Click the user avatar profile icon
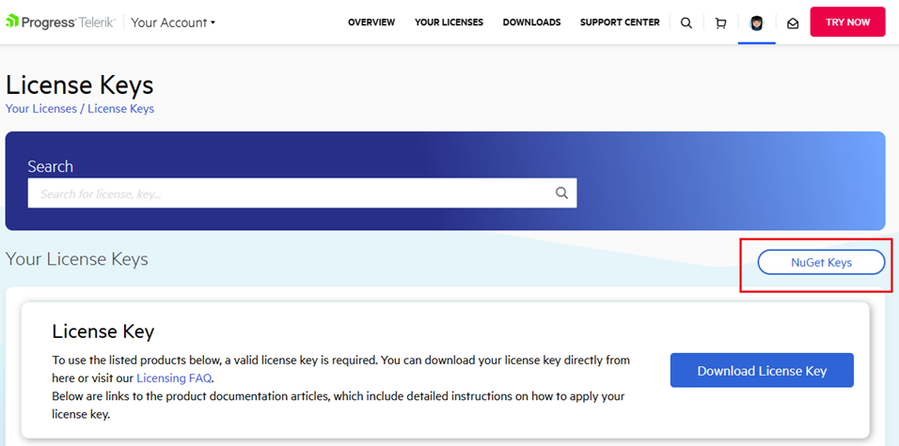This screenshot has height=446, width=899. pyautogui.click(x=756, y=23)
